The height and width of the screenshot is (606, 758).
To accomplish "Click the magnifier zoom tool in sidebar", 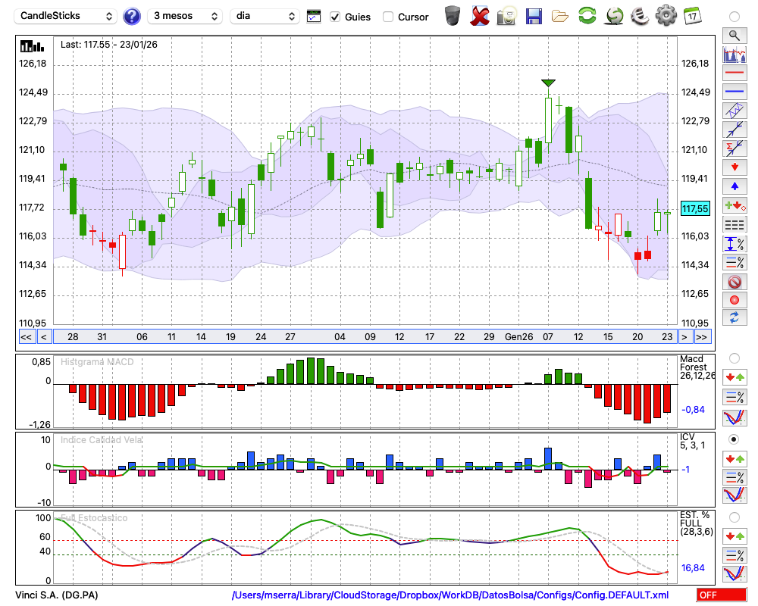I will pyautogui.click(x=734, y=35).
